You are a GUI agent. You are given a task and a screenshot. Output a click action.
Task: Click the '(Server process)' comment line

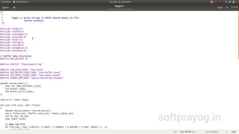click(34, 21)
